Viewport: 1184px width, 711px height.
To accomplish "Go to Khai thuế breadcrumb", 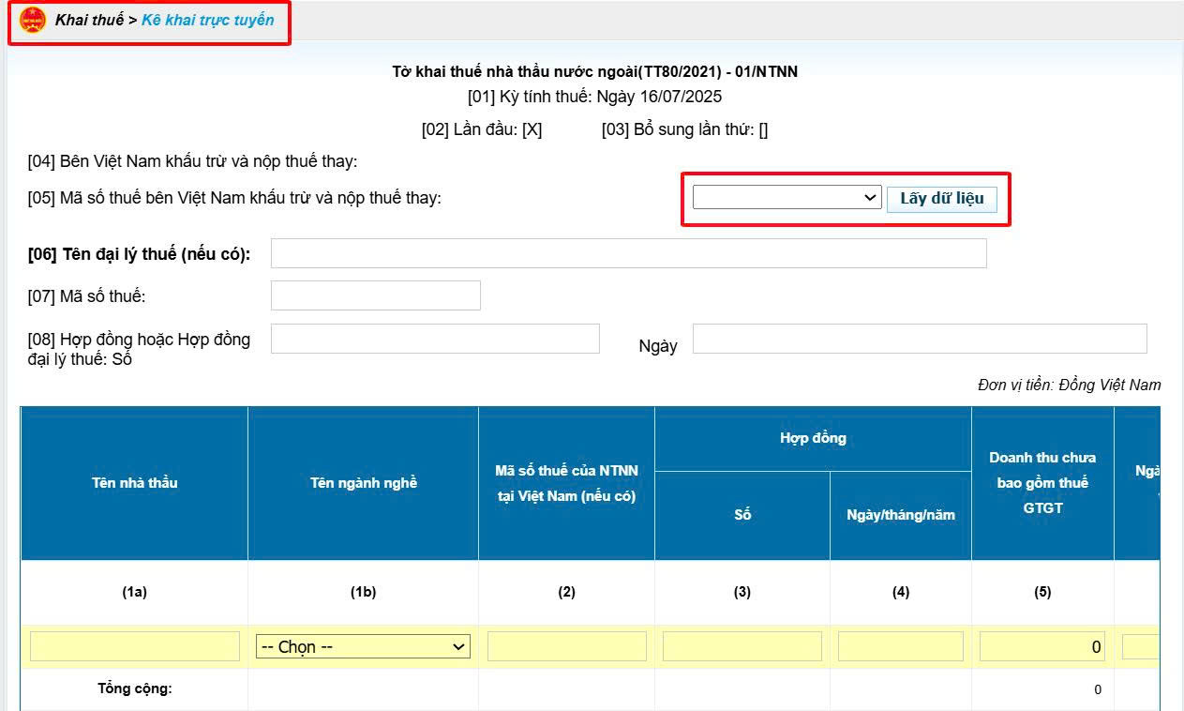I will click(x=89, y=20).
